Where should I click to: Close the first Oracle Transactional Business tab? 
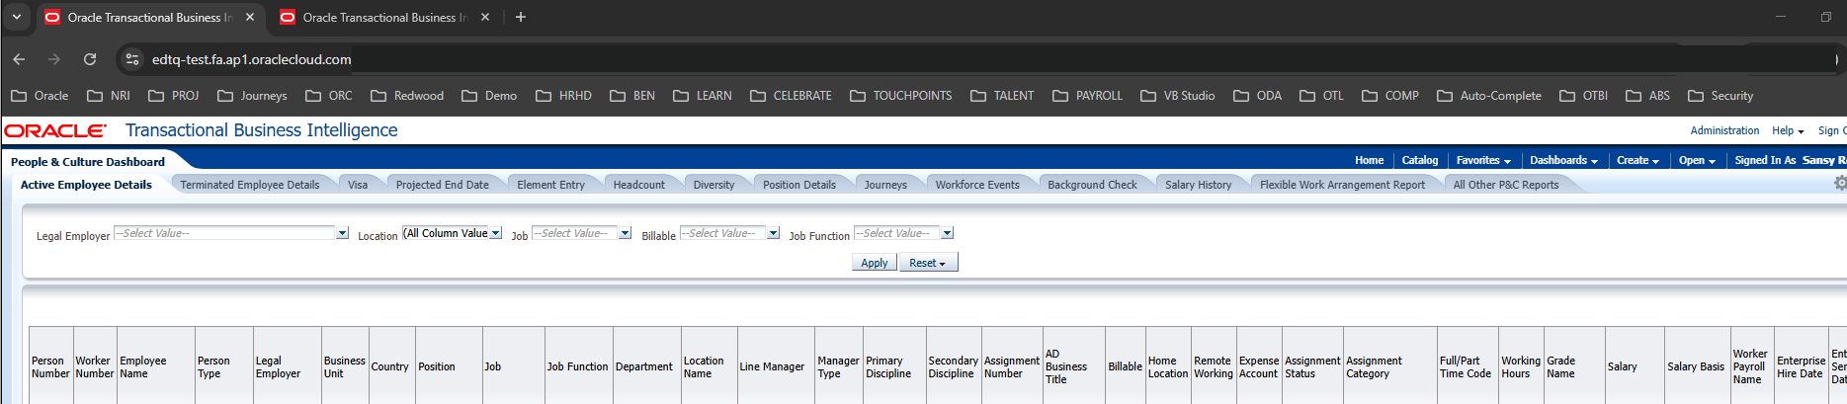click(x=250, y=17)
